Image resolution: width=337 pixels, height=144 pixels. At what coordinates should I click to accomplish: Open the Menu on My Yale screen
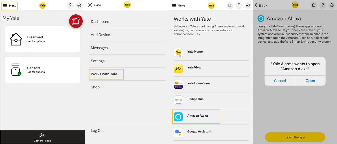pyautogui.click(x=10, y=6)
